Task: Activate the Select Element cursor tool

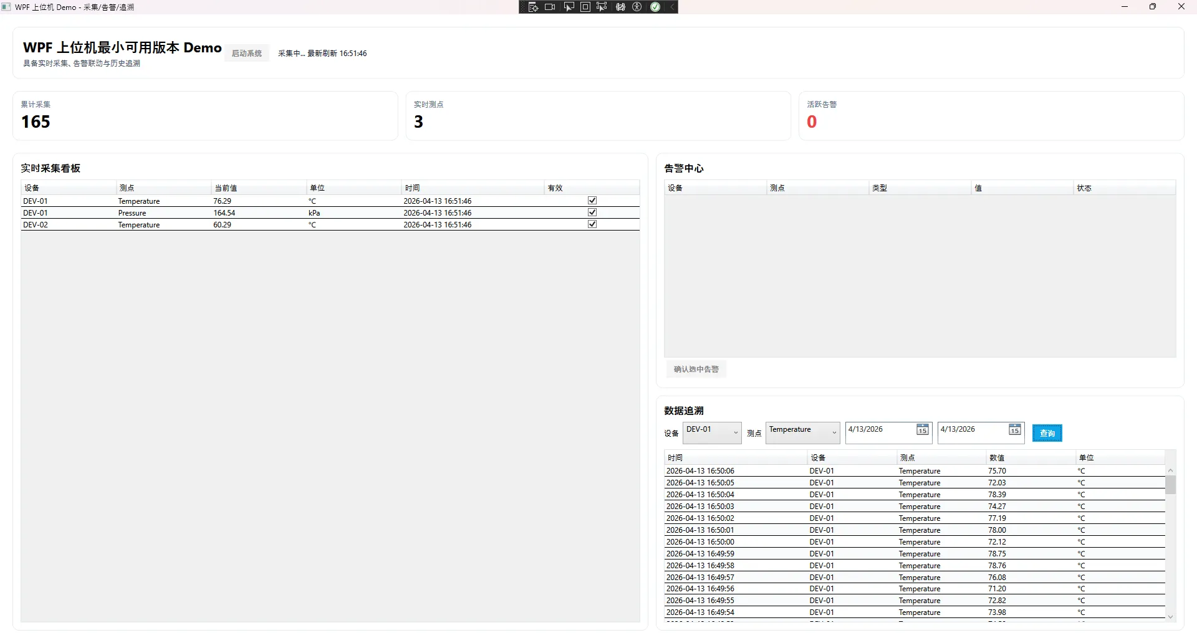Action: point(569,7)
